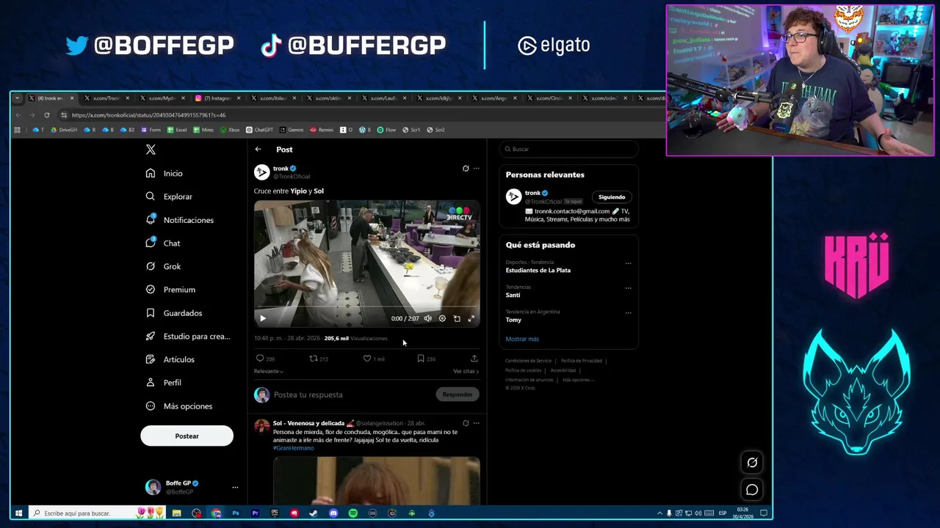Open the Xbox bookmark
Image resolution: width=940 pixels, height=528 pixels.
[230, 130]
